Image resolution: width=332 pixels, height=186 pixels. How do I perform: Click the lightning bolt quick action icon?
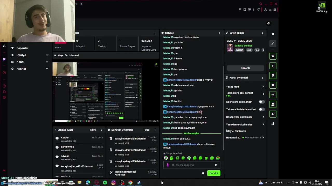click(x=273, y=66)
